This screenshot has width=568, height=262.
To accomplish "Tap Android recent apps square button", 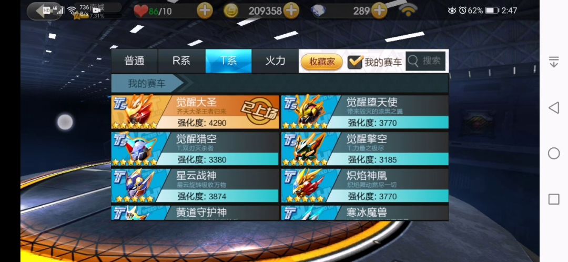I will click(x=553, y=199).
